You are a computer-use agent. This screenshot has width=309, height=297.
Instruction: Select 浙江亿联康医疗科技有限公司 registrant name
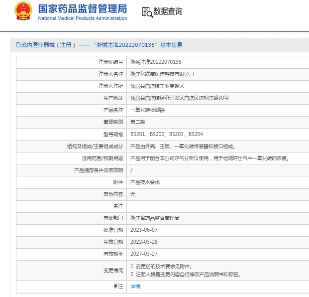coord(162,74)
